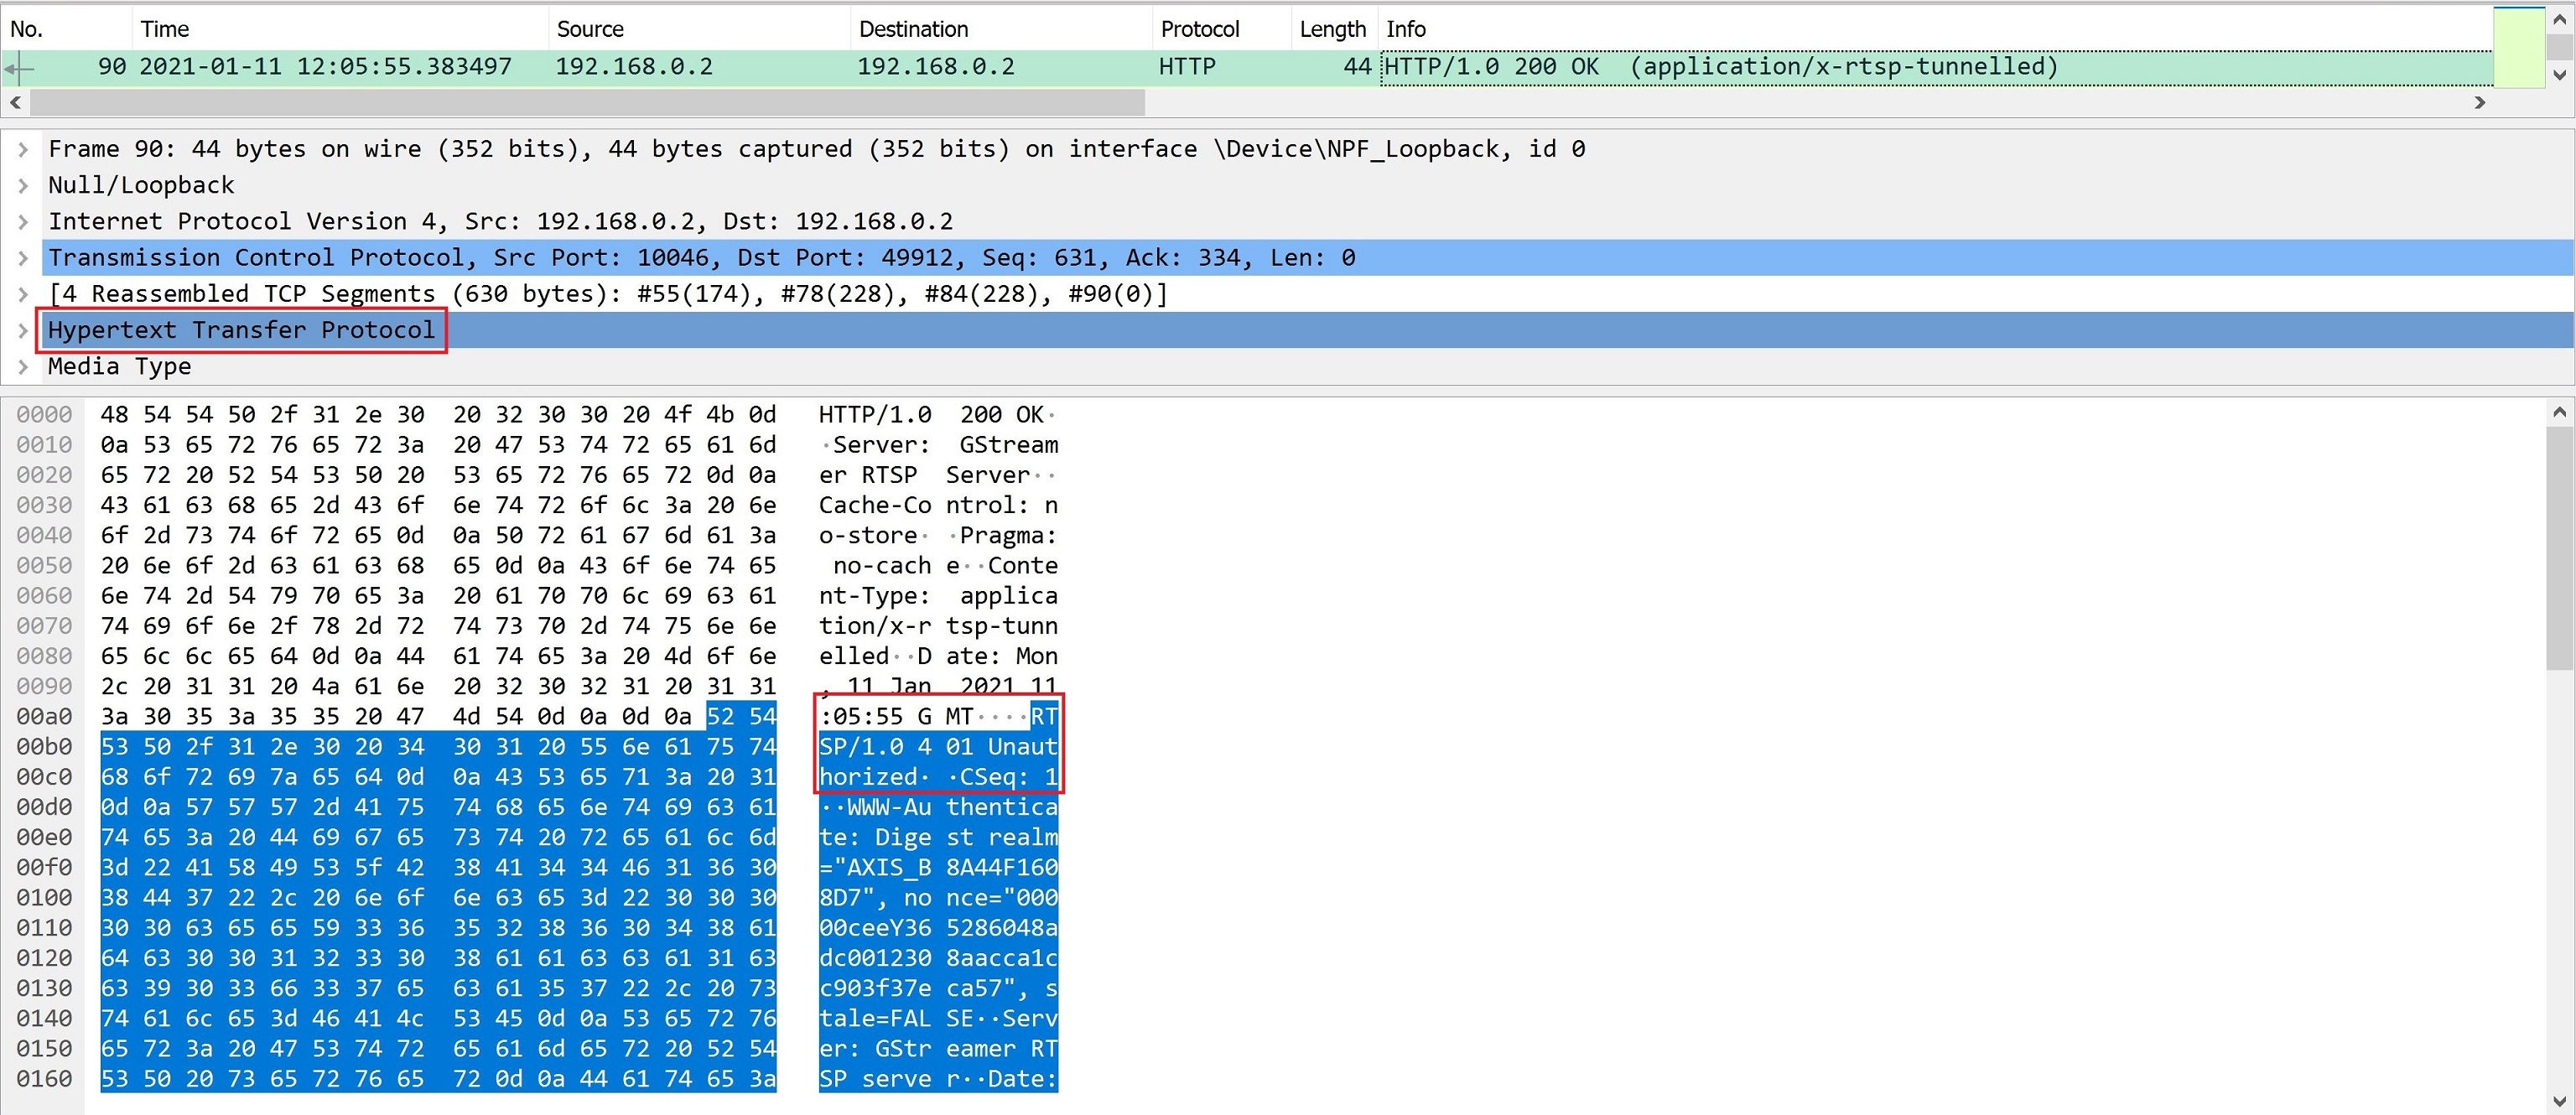
Task: Expand the Media Type chevron
Action: coord(23,366)
